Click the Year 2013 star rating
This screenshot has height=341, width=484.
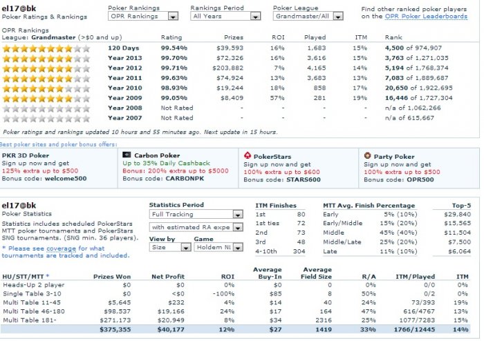coord(46,58)
